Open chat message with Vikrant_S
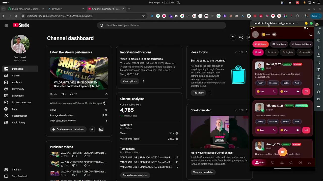Screen dimensions: 323x181 point(306,130)
